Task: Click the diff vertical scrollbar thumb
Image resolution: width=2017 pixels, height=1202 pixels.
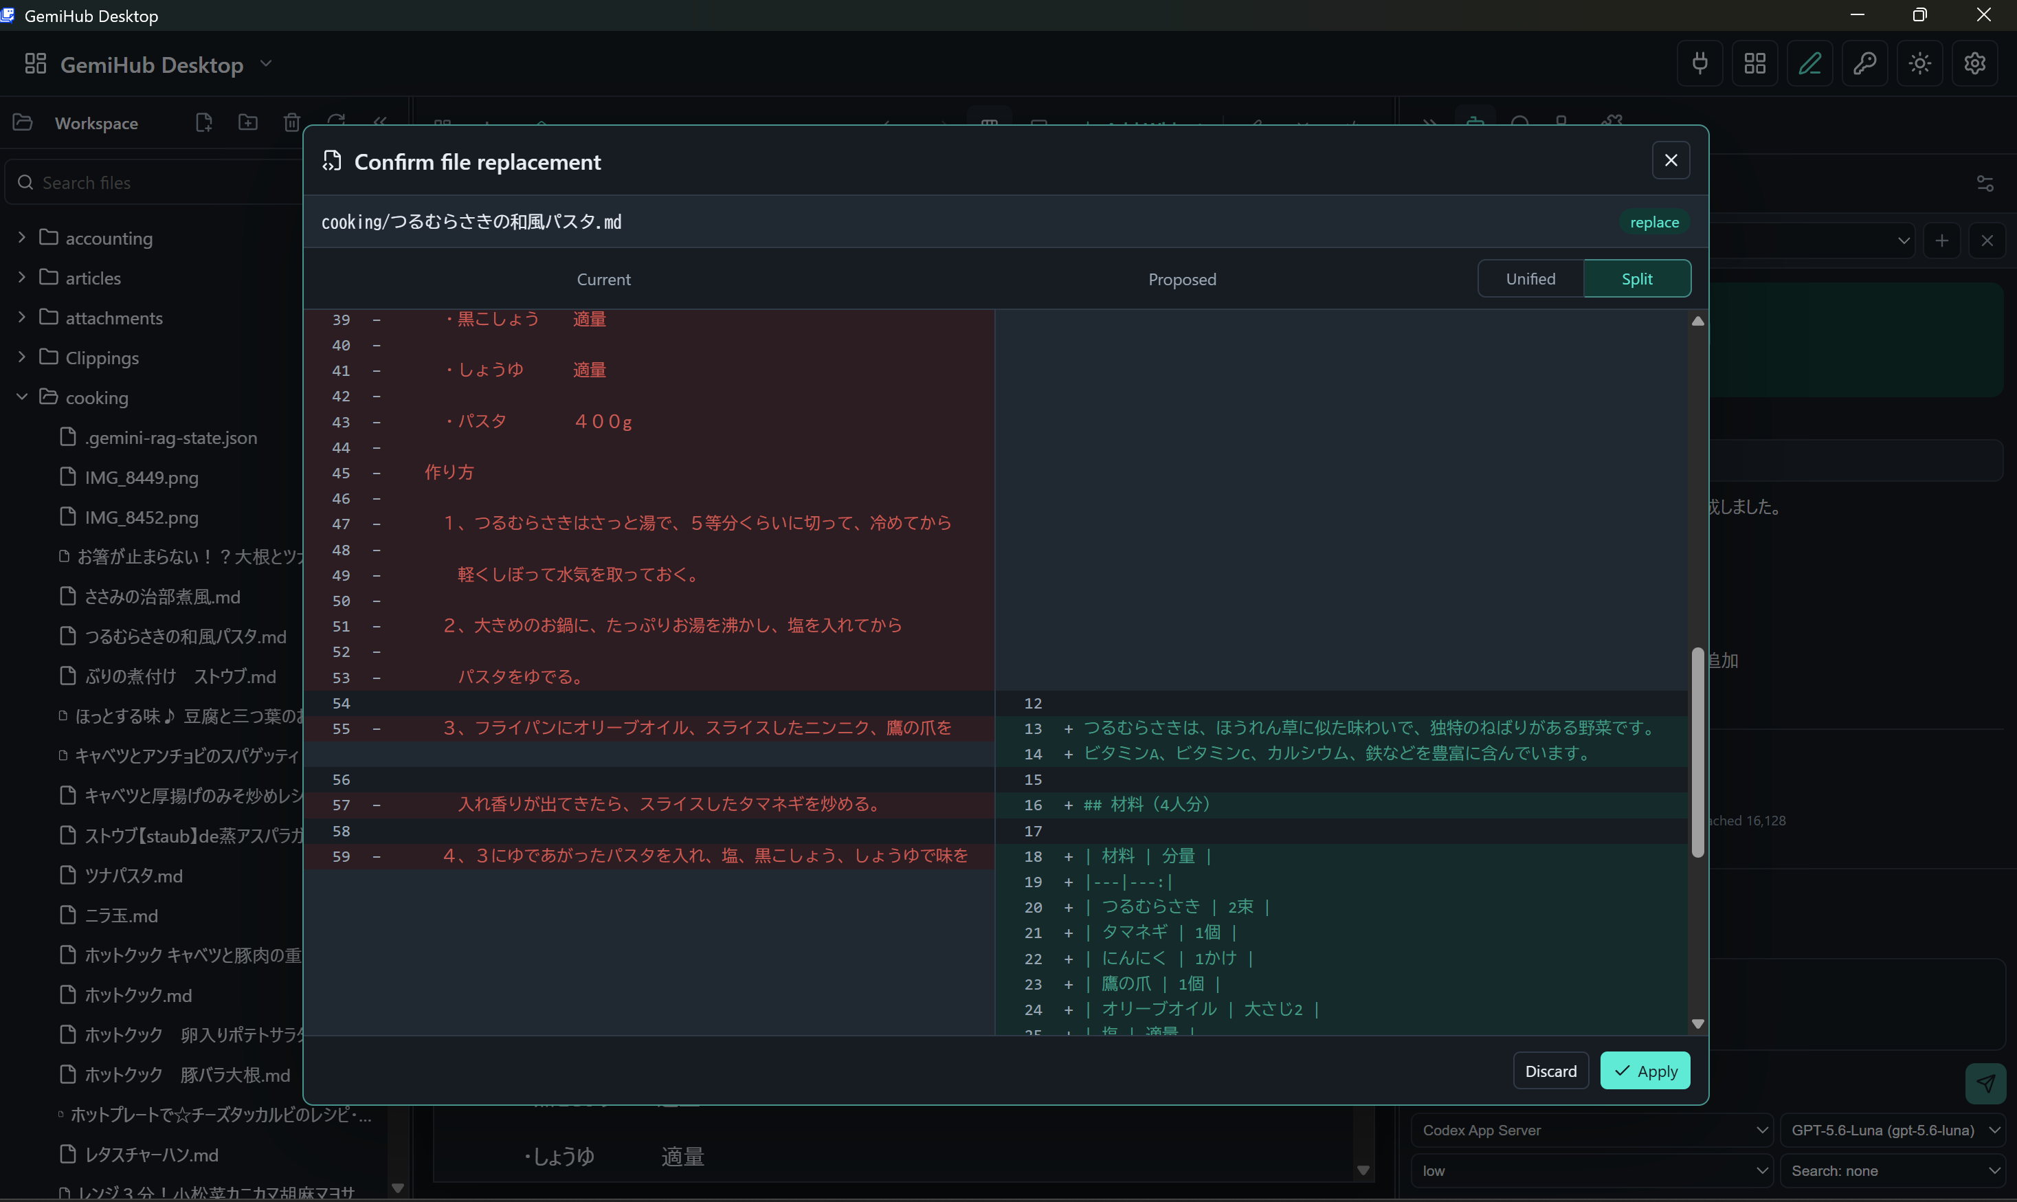Action: point(1697,753)
